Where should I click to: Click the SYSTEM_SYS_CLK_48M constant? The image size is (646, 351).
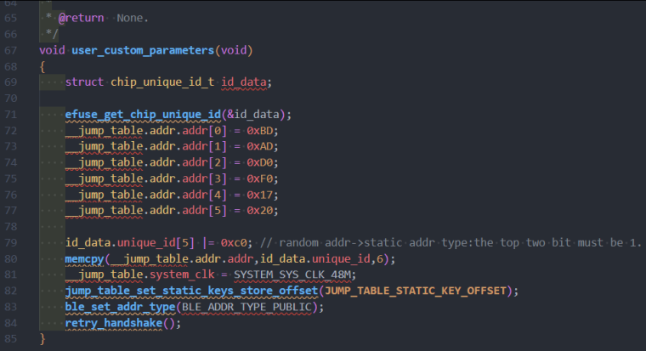pos(294,275)
